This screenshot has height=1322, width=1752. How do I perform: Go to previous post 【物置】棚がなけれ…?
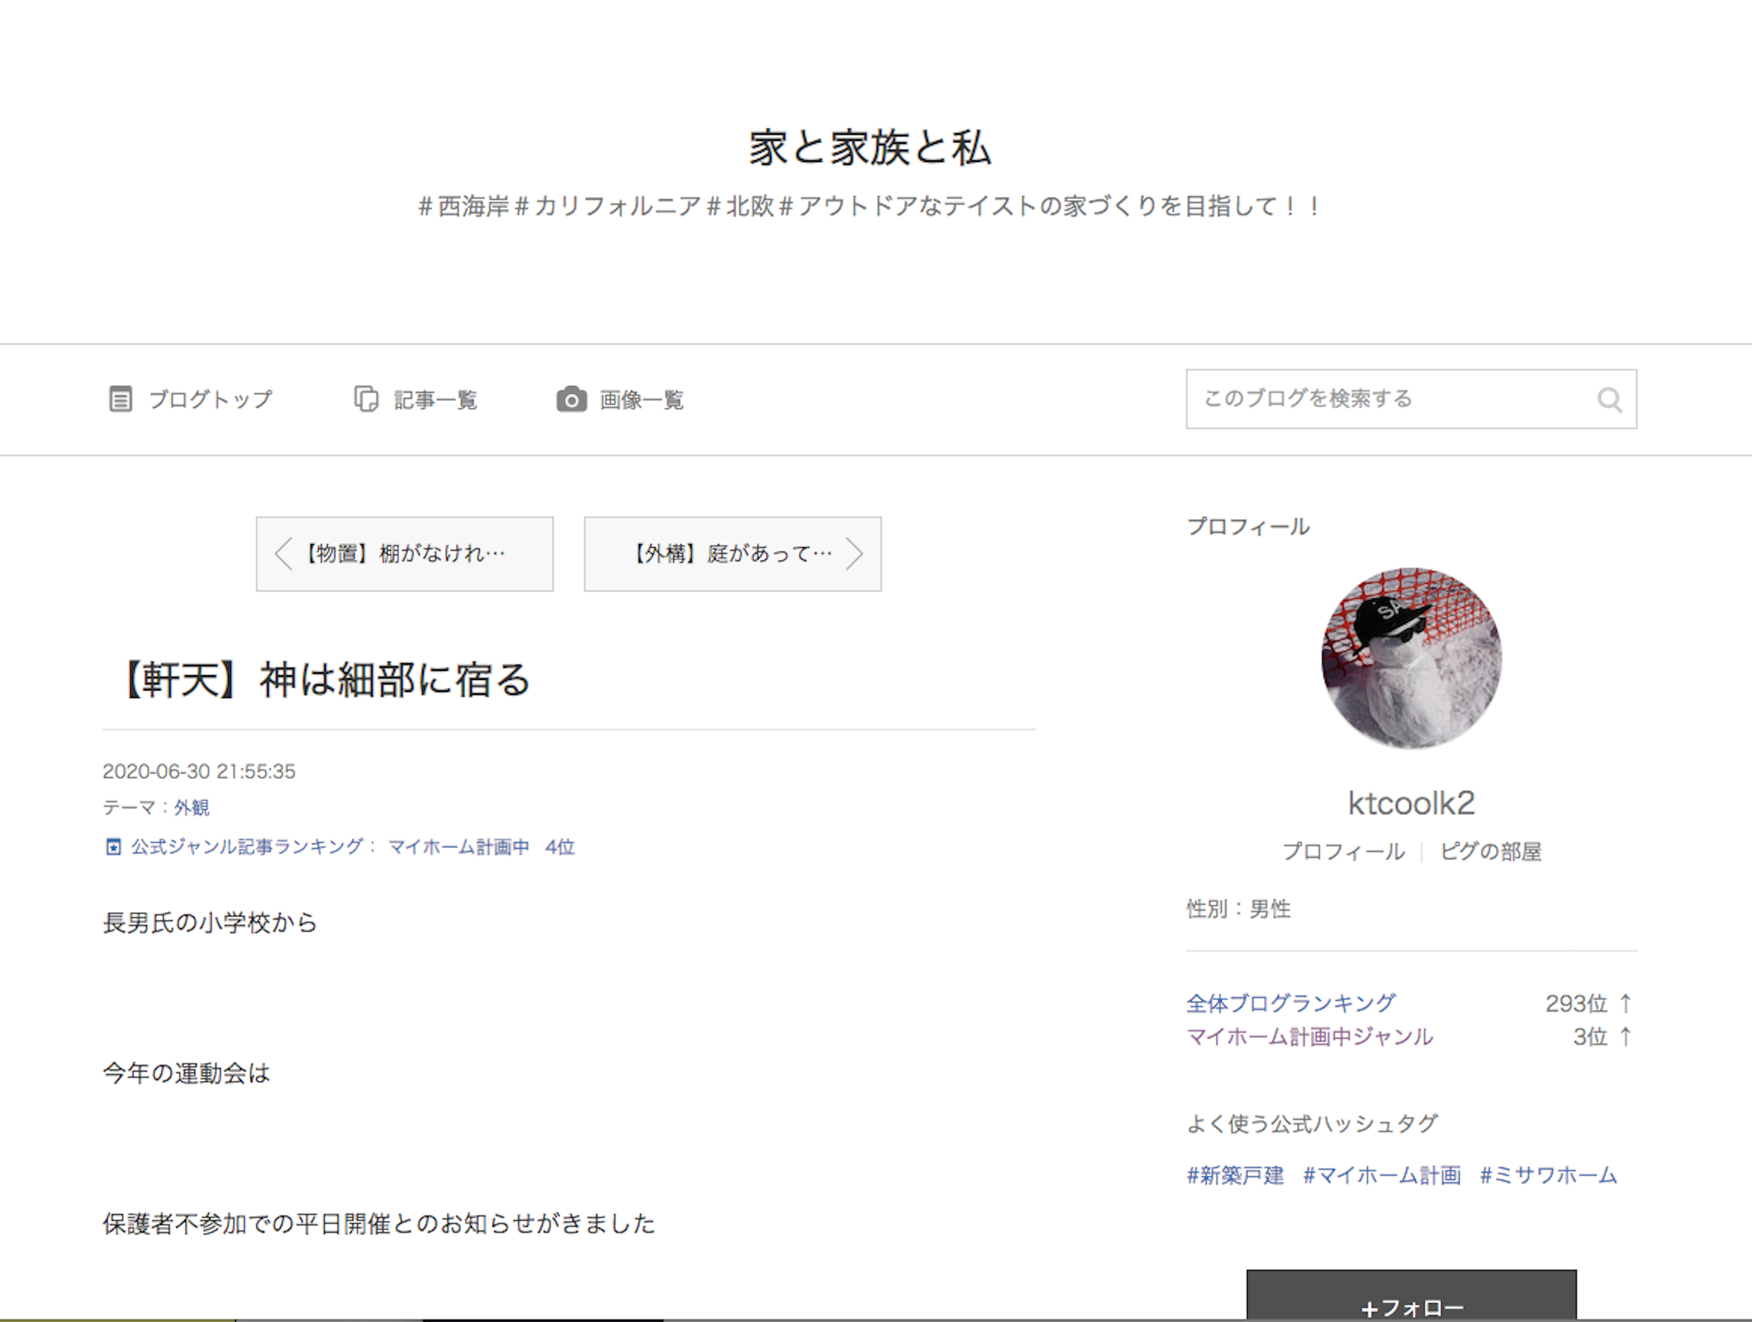405,554
